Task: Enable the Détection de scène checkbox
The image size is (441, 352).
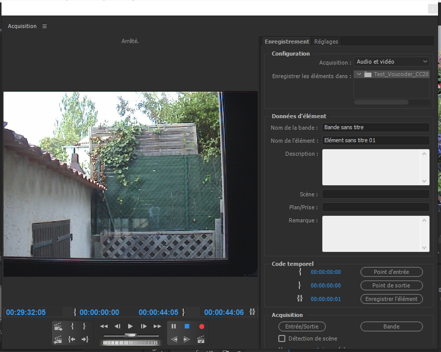Action: tap(282, 339)
